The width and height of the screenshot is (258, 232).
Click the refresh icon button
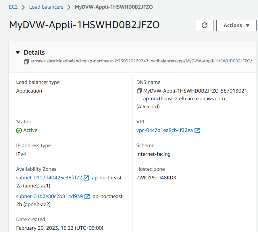click(x=204, y=25)
